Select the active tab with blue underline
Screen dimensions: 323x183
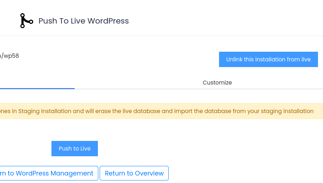[x=37, y=83]
